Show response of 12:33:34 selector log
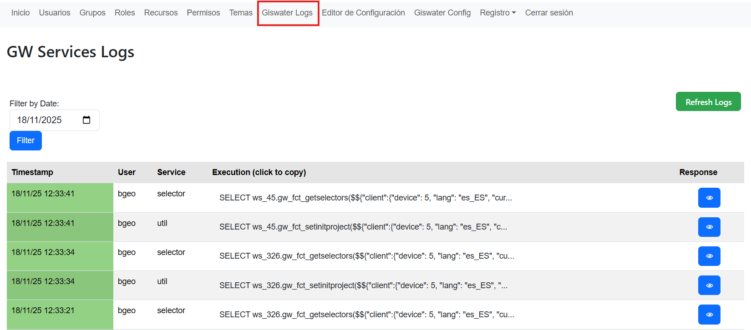751x330 pixels. 709,256
